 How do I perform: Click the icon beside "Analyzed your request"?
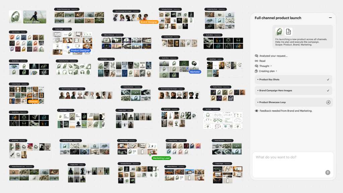coord(256,56)
